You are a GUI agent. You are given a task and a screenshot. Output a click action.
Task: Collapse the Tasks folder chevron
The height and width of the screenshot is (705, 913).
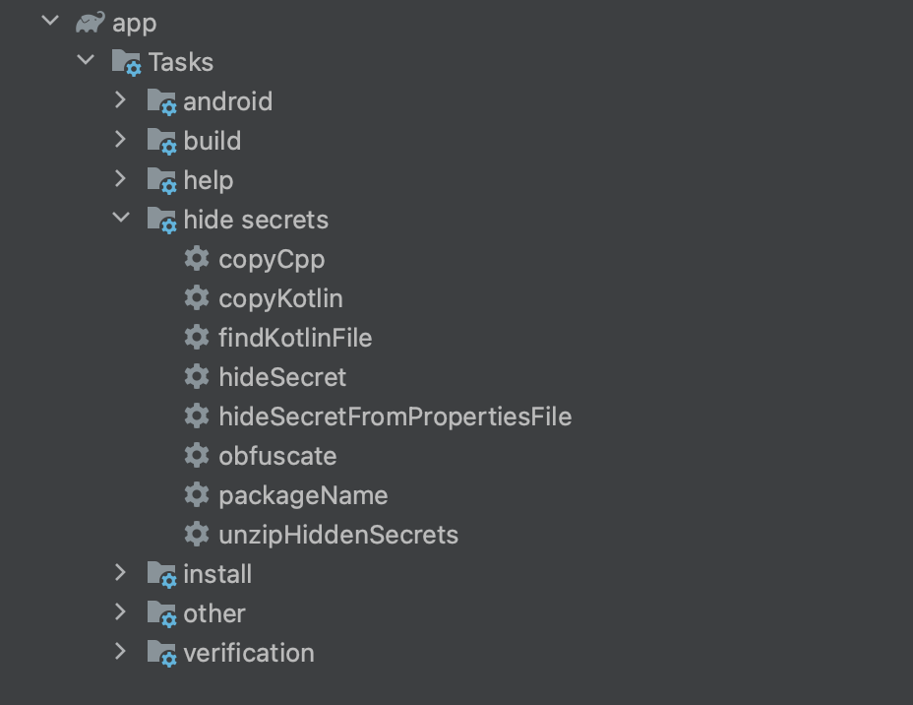click(86, 60)
